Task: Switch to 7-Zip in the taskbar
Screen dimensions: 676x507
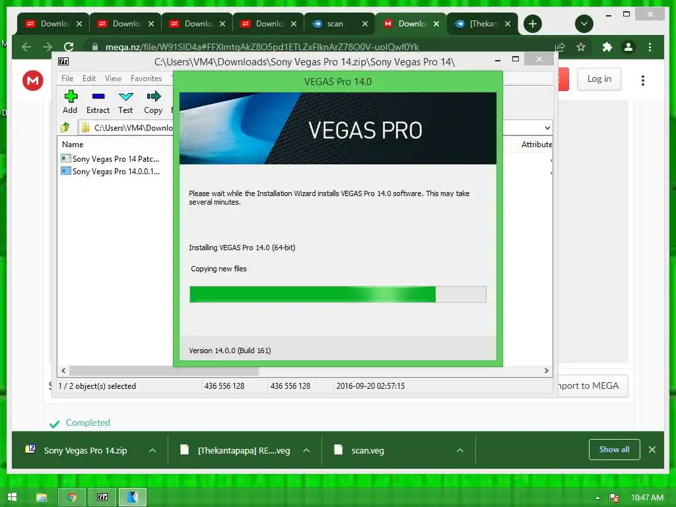Action: (x=102, y=497)
